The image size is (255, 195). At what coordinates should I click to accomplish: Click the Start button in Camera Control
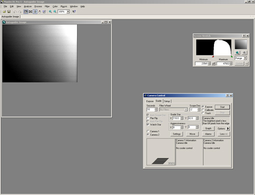[222, 107]
